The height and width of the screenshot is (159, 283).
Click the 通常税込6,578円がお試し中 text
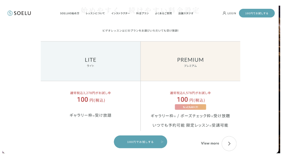(x=190, y=93)
